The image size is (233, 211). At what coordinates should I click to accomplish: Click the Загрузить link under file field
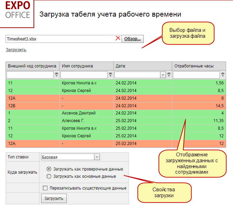coord(16,50)
